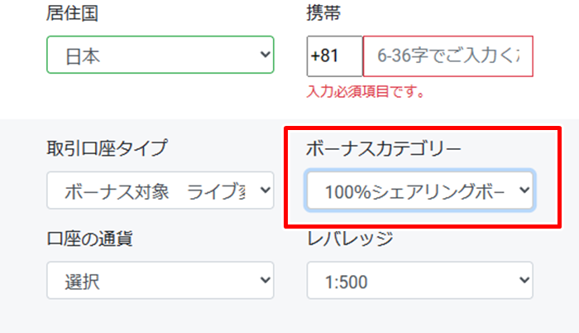Open the 口座の通貨 currency dropdown showing 選択
The width and height of the screenshot is (579, 333).
point(159,281)
